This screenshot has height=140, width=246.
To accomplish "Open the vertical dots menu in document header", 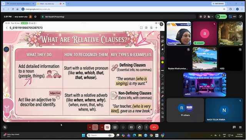I will [x=161, y=28].
